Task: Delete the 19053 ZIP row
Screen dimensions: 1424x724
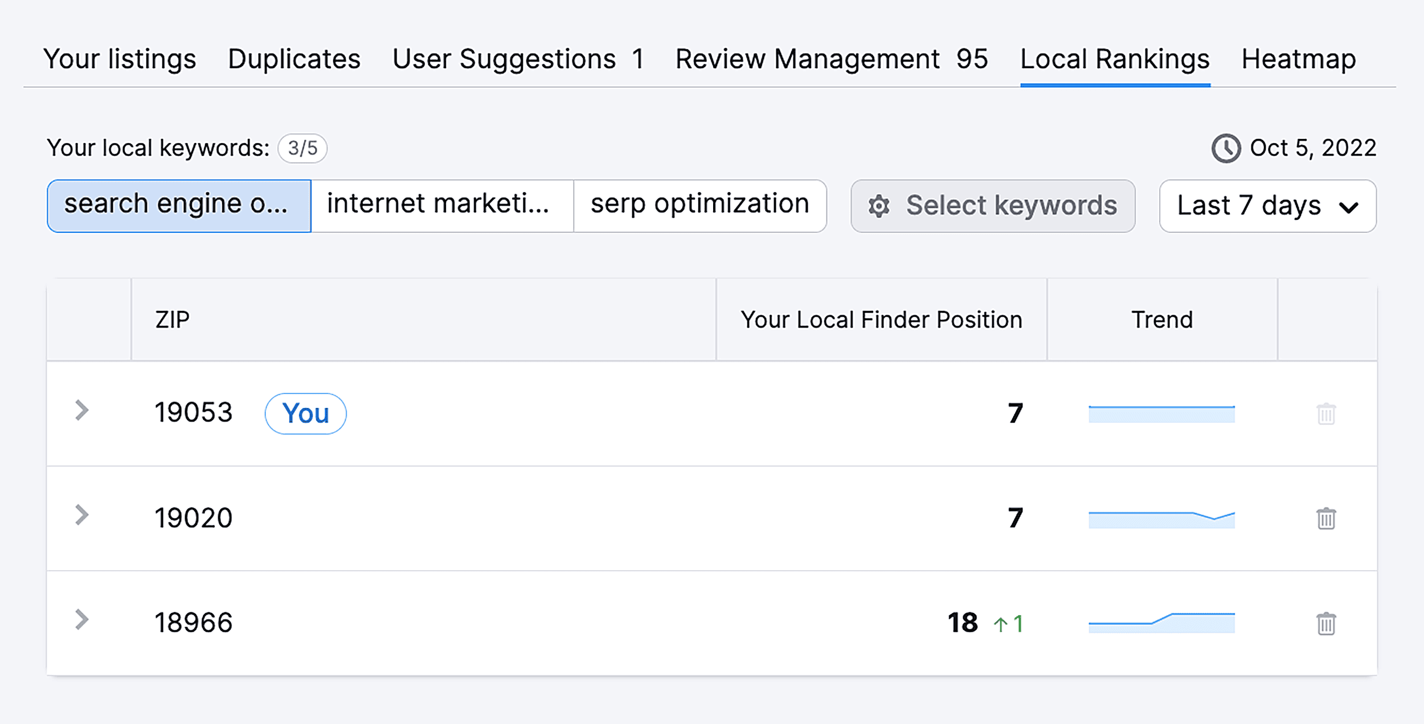Action: pyautogui.click(x=1327, y=415)
